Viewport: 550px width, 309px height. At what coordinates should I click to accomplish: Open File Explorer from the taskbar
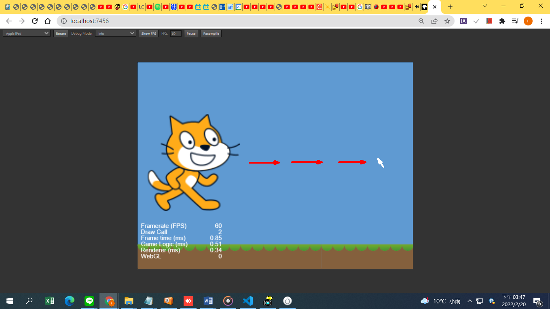pyautogui.click(x=129, y=301)
